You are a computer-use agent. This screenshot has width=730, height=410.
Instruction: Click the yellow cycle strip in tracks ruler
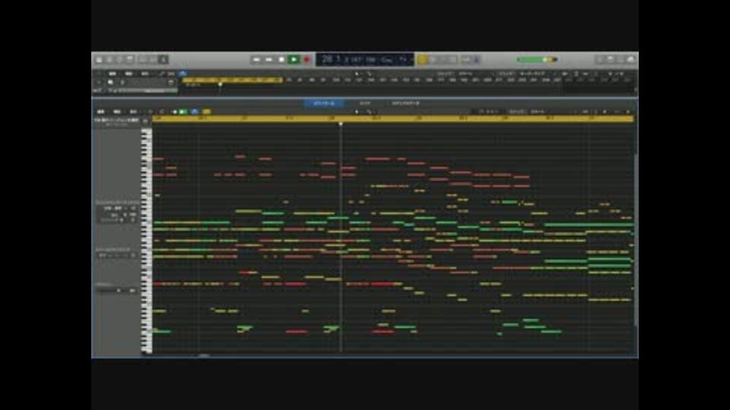tap(233, 80)
